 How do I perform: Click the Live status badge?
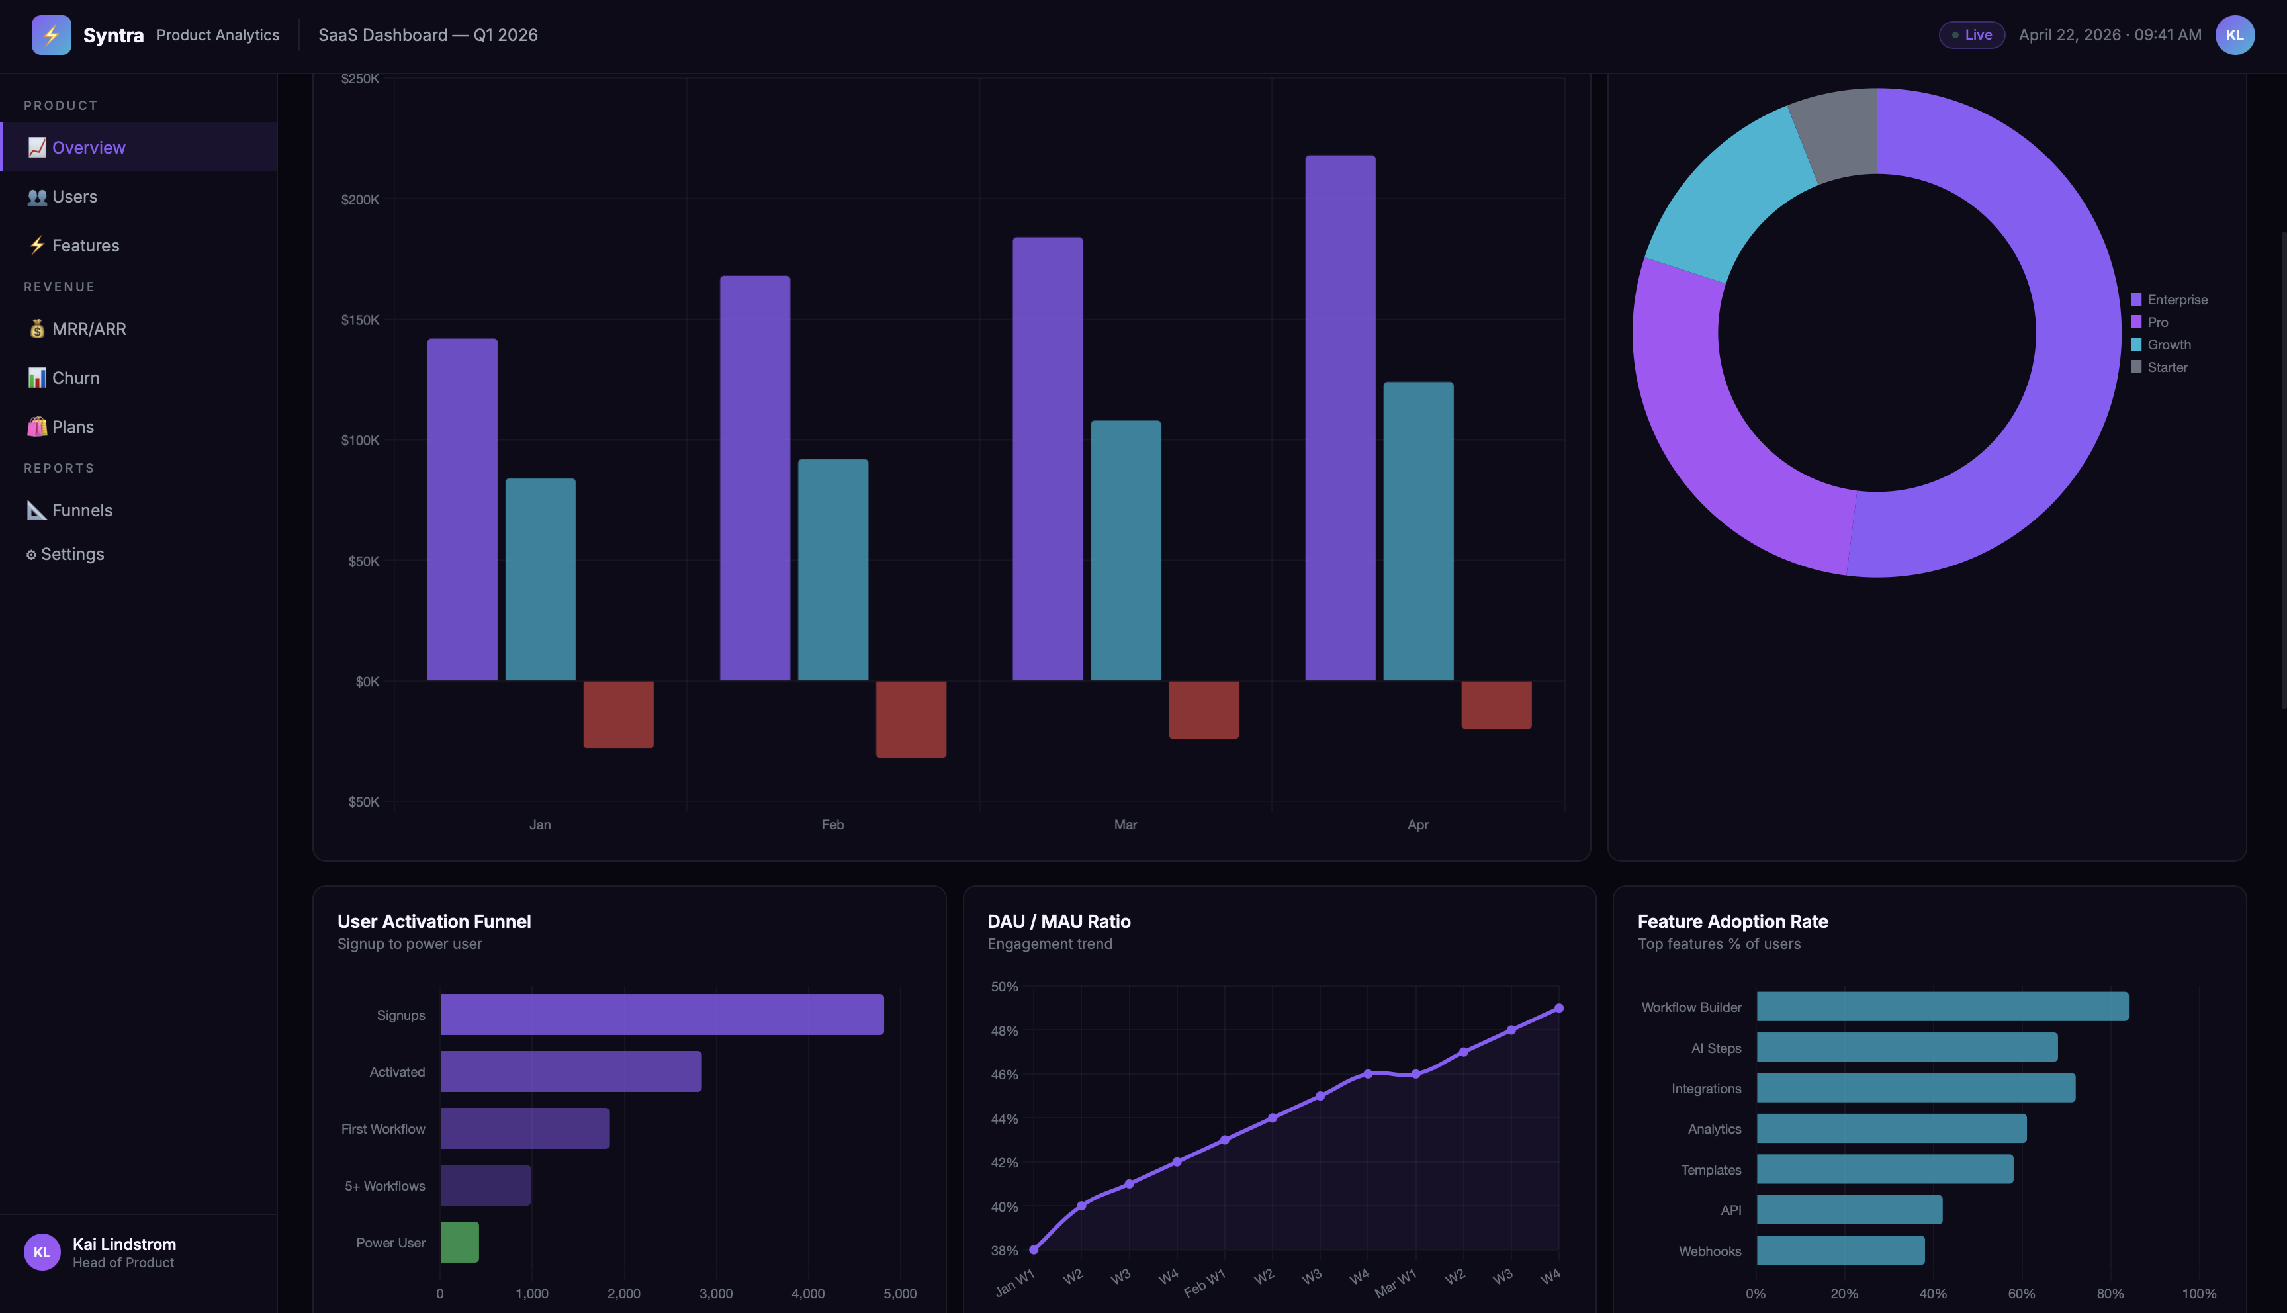pos(1971,35)
